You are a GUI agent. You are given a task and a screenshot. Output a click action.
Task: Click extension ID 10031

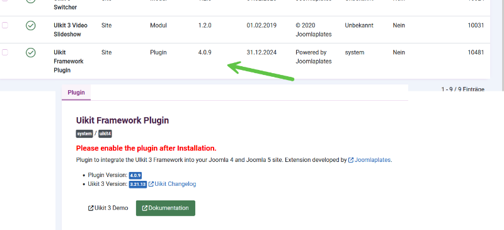coord(476,25)
